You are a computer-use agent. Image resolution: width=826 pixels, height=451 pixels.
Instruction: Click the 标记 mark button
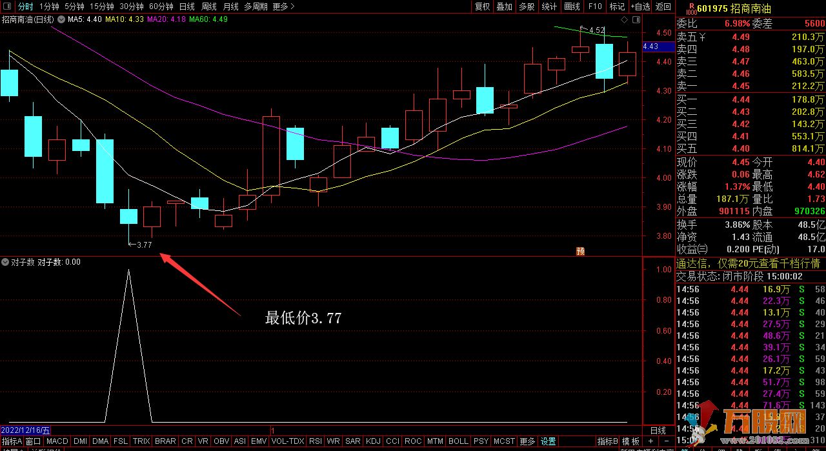(618, 6)
